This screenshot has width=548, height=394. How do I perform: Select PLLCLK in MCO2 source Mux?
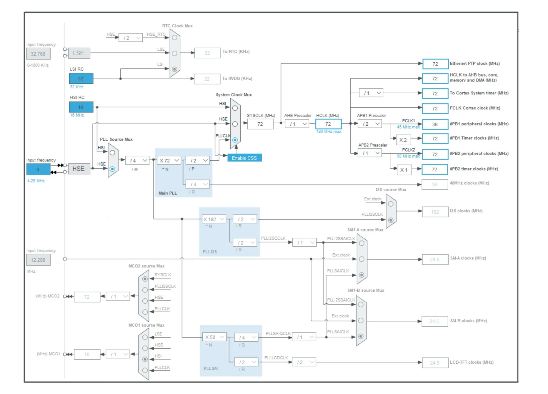click(145, 312)
